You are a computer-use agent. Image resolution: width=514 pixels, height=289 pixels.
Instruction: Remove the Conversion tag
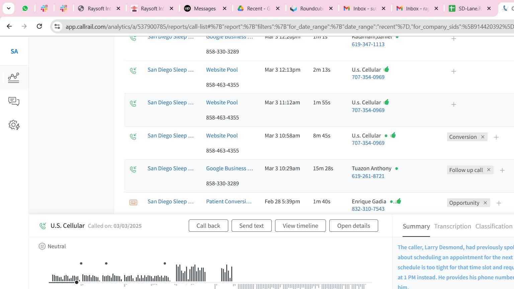(x=483, y=137)
